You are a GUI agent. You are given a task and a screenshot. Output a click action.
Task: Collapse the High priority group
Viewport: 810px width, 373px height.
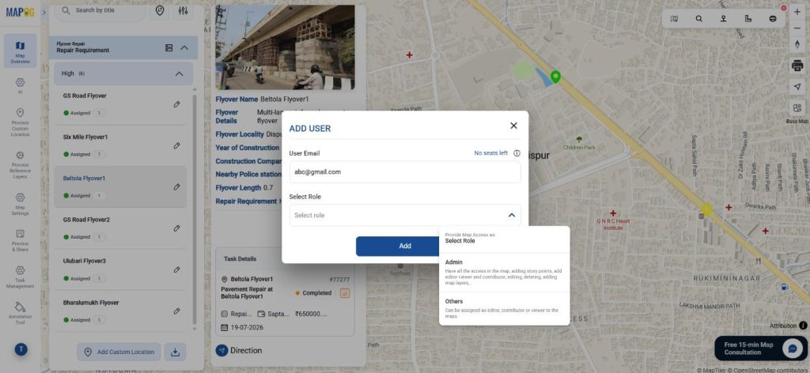click(x=179, y=73)
